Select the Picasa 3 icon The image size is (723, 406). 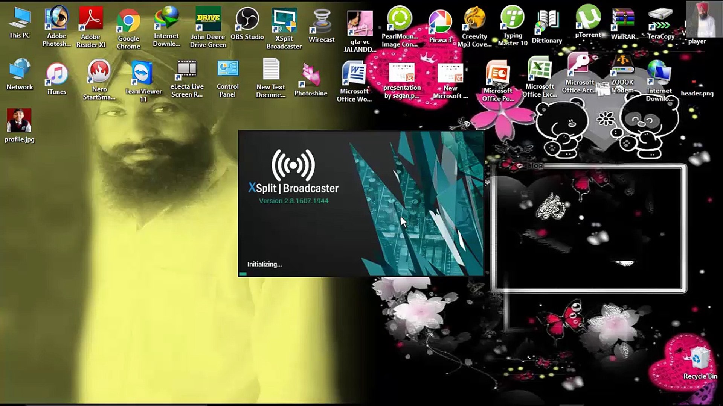tap(440, 26)
